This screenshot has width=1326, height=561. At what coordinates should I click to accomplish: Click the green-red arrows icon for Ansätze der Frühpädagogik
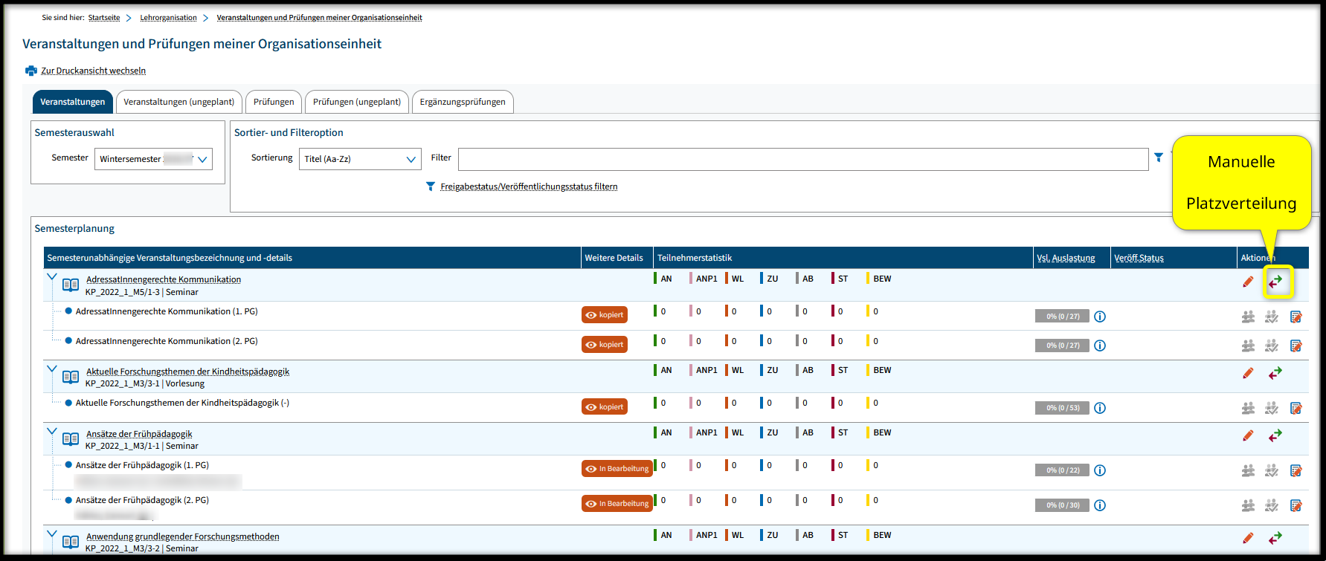pos(1275,435)
